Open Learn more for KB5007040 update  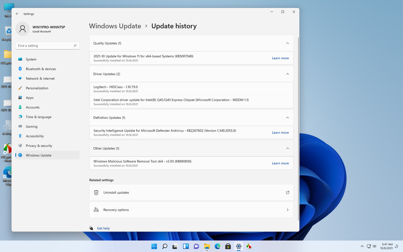coord(280,58)
